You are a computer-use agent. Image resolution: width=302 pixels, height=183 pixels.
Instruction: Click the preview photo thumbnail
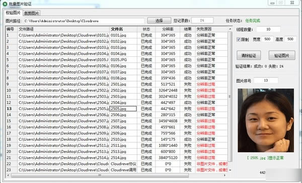click(x=266, y=120)
